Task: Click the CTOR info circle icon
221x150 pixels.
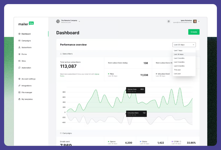Action: pos(180,142)
